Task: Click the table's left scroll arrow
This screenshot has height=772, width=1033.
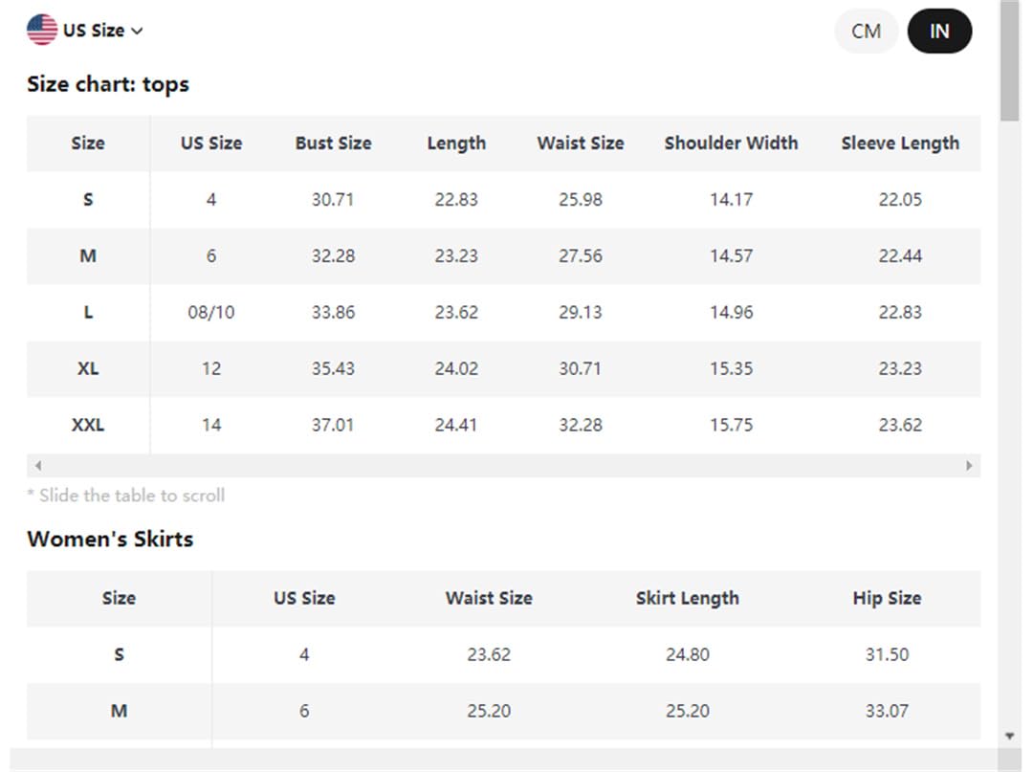Action: click(38, 466)
